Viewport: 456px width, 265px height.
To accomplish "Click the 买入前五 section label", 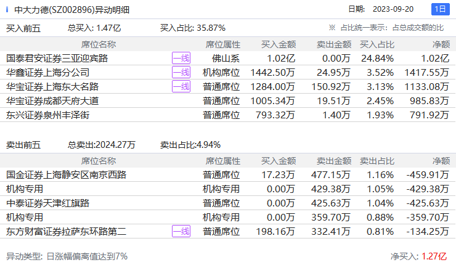I will pos(23,28).
